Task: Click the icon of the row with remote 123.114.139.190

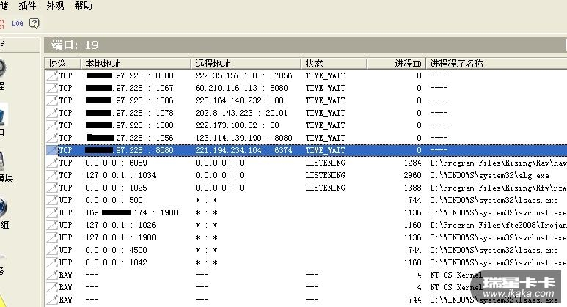Action: click(52, 138)
